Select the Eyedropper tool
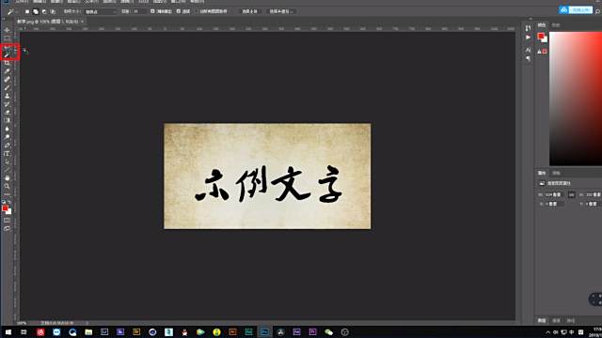The height and width of the screenshot is (338, 602). tap(7, 71)
